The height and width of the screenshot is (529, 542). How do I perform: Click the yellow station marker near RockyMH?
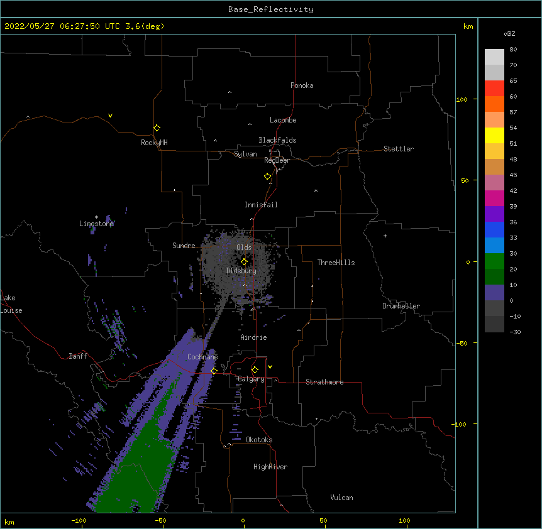pyautogui.click(x=157, y=128)
